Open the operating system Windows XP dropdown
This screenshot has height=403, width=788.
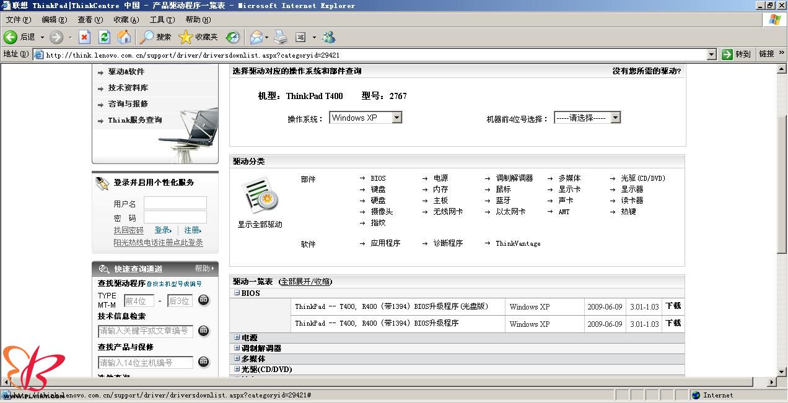[x=396, y=118]
